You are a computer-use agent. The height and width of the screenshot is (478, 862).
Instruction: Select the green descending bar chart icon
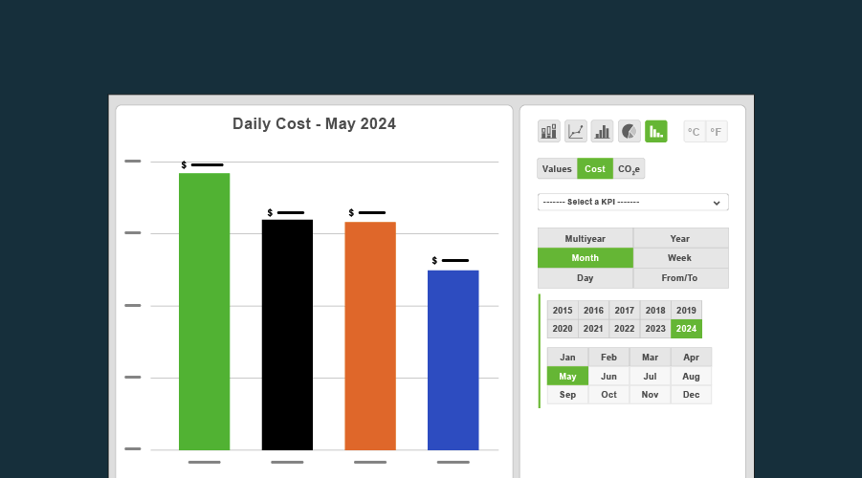(x=656, y=131)
